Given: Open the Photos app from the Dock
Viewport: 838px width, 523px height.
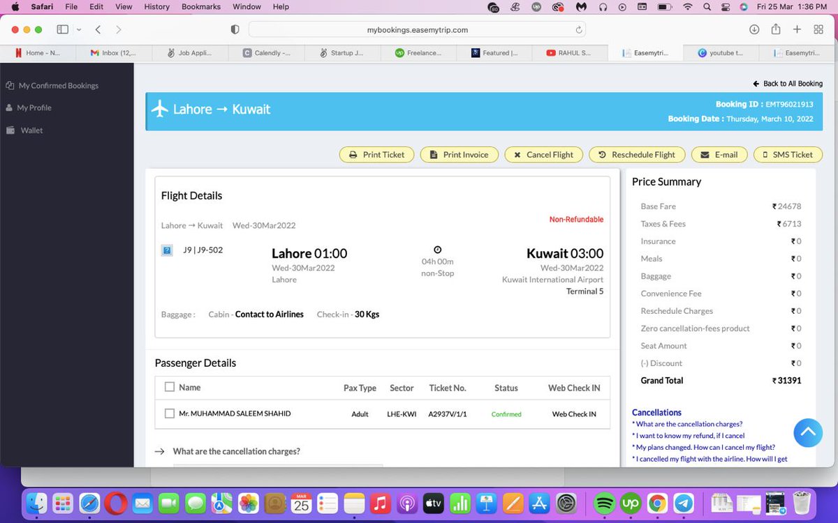Looking at the screenshot, I should (x=249, y=503).
